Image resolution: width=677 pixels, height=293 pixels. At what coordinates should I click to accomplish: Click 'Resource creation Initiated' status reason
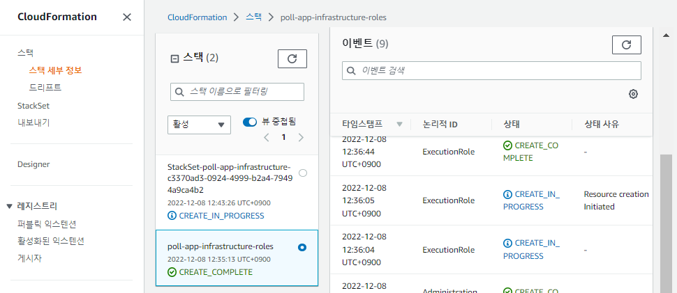pos(616,200)
